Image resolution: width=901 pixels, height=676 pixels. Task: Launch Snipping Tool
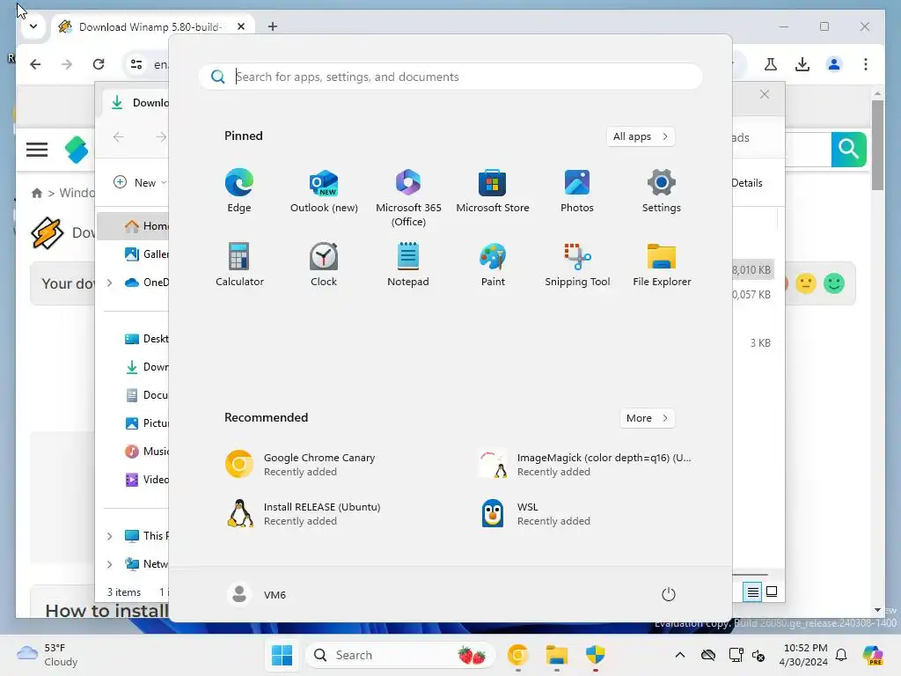pyautogui.click(x=577, y=264)
